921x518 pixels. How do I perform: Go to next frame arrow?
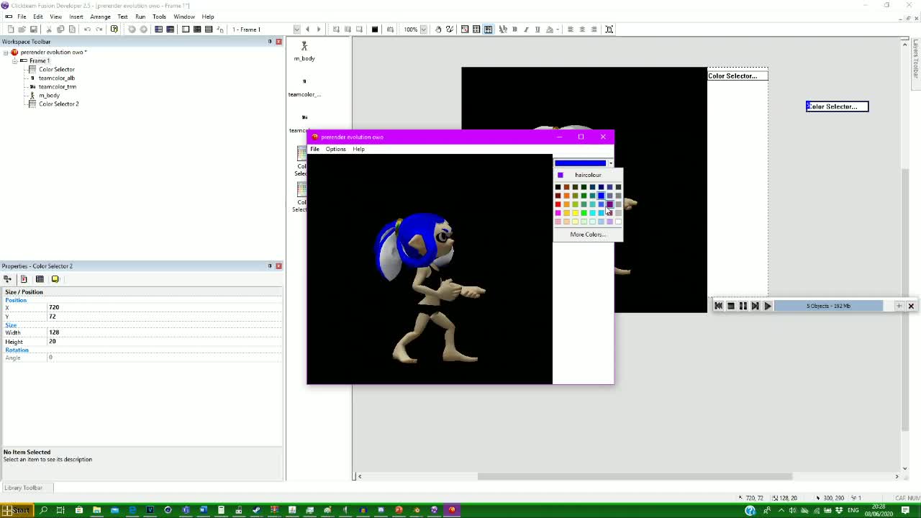pos(319,29)
